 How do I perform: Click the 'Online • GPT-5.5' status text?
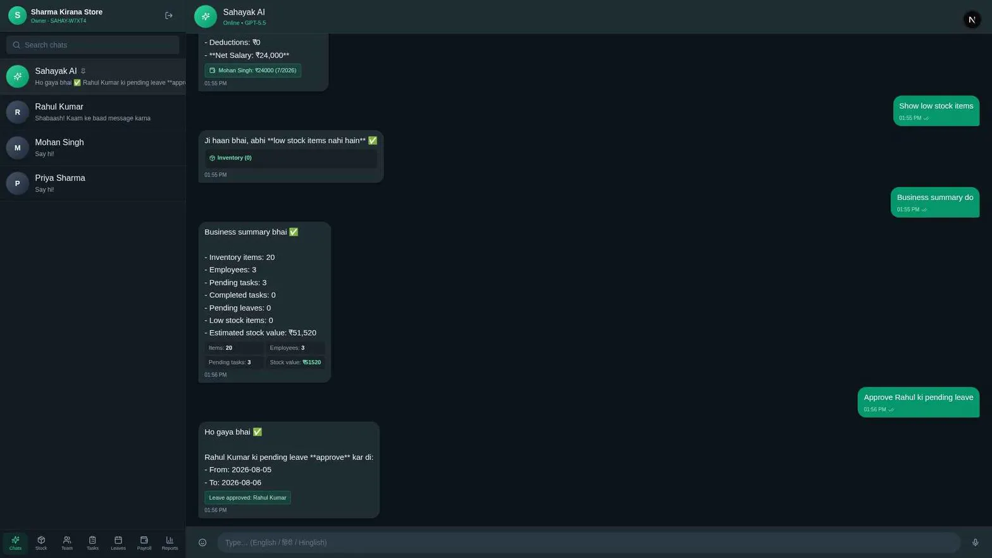coord(244,23)
